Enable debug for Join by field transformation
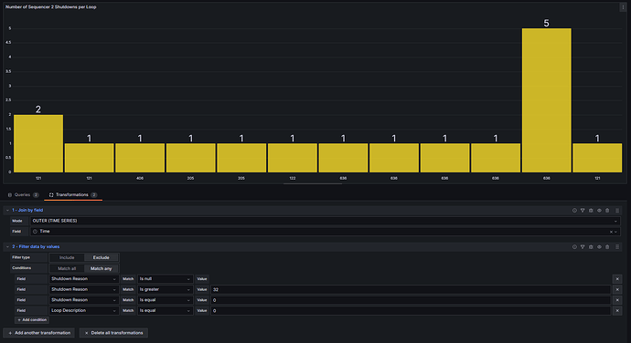Viewport: 631px width, 343px height. click(x=591, y=211)
